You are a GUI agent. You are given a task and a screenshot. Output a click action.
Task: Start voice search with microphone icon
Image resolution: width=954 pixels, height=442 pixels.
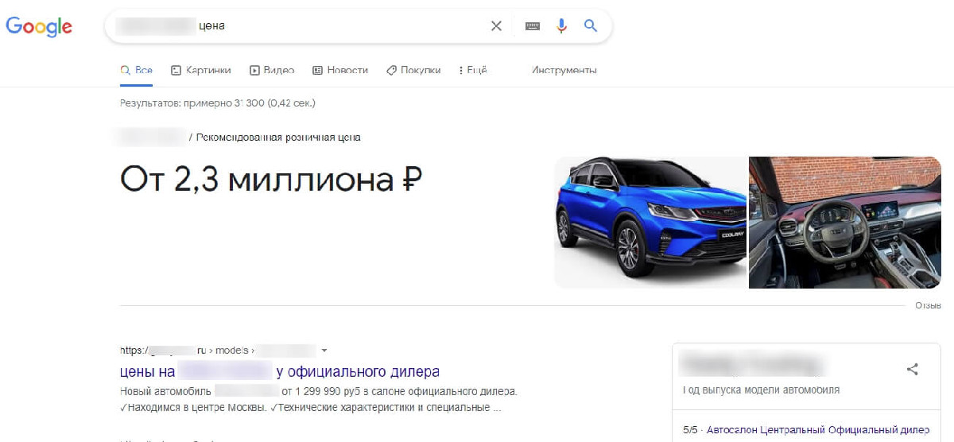tap(561, 26)
